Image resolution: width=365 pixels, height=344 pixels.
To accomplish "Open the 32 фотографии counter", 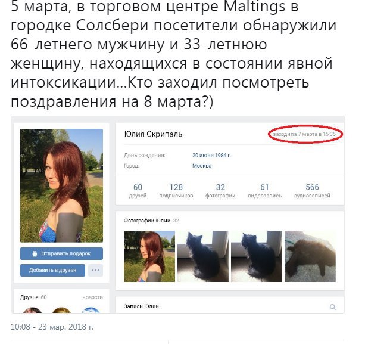I will click(x=220, y=191).
